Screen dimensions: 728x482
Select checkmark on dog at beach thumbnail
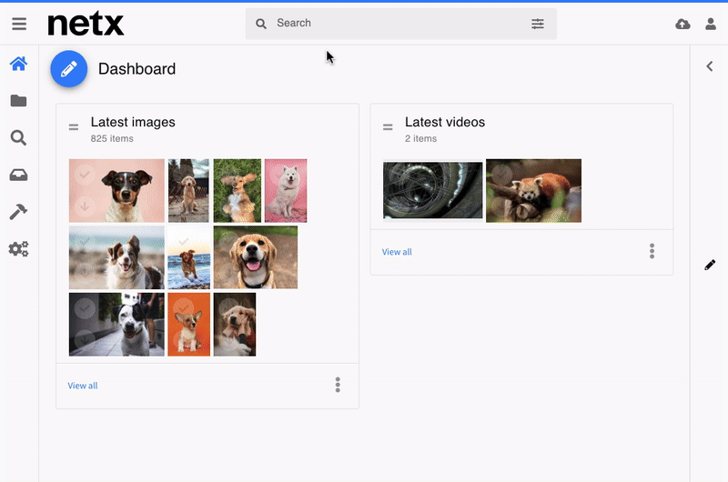183,242
